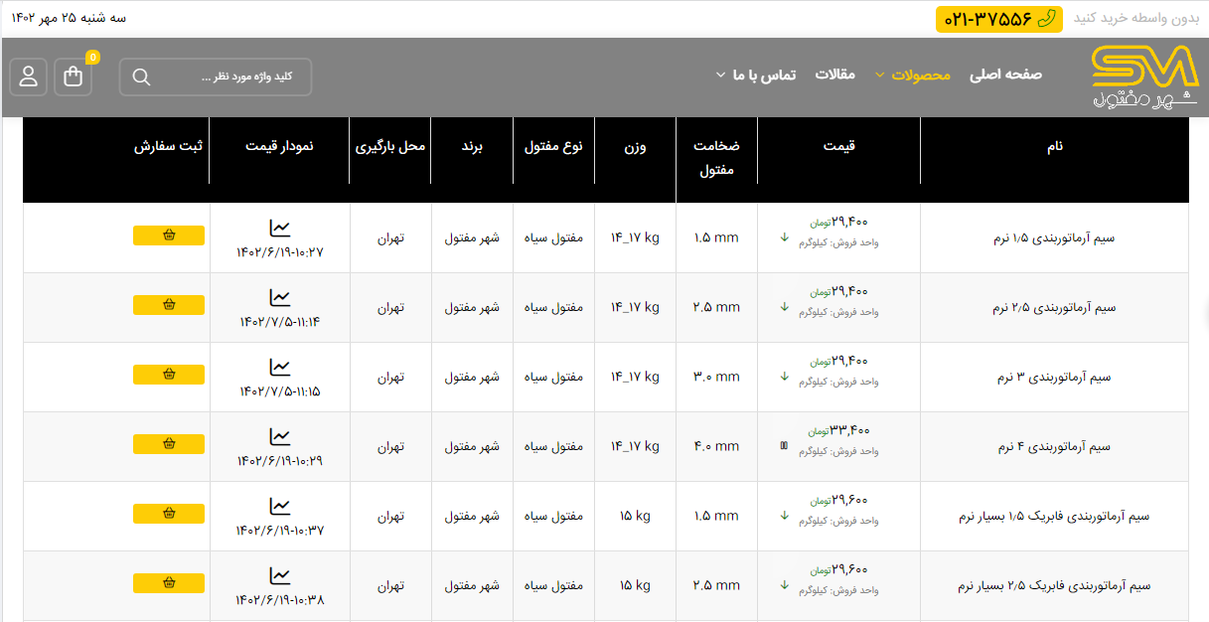Open the user account icon
This screenshot has height=622, width=1209.
point(29,77)
